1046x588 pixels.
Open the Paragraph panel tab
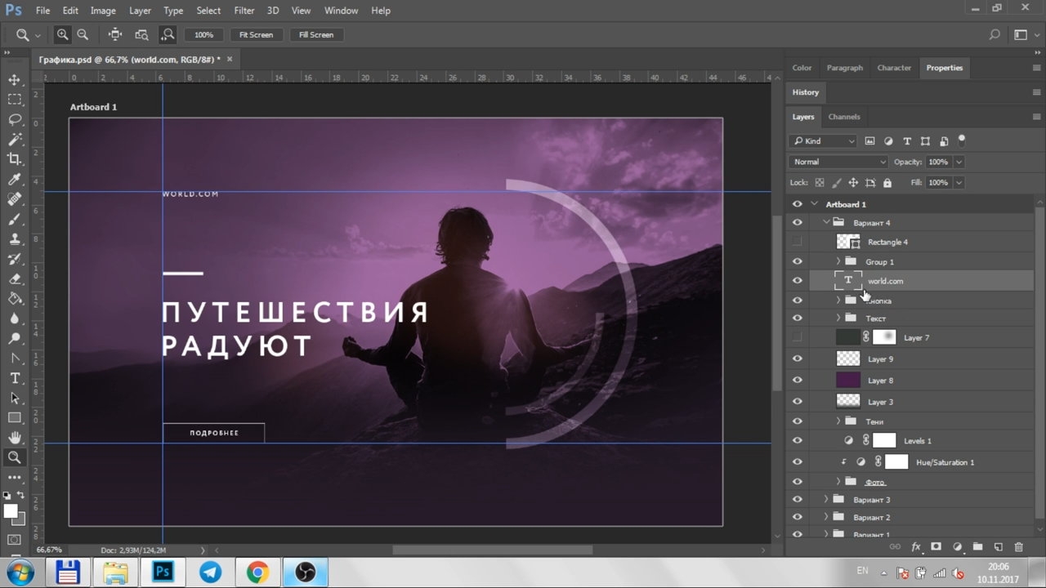845,68
